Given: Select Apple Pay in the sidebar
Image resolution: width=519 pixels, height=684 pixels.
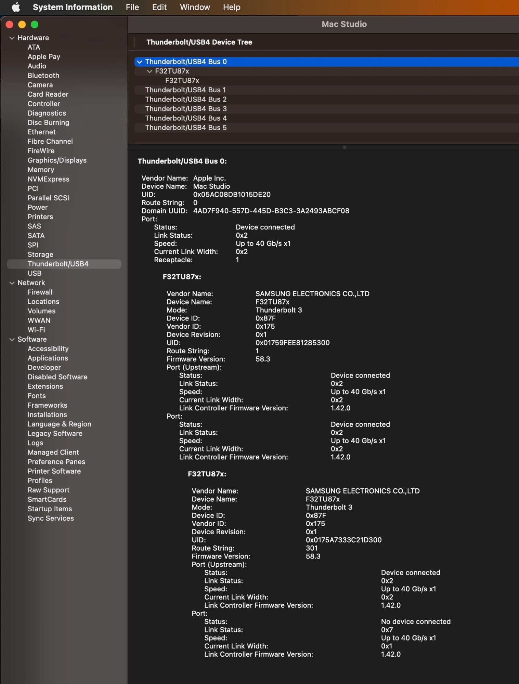Looking at the screenshot, I should pos(44,57).
